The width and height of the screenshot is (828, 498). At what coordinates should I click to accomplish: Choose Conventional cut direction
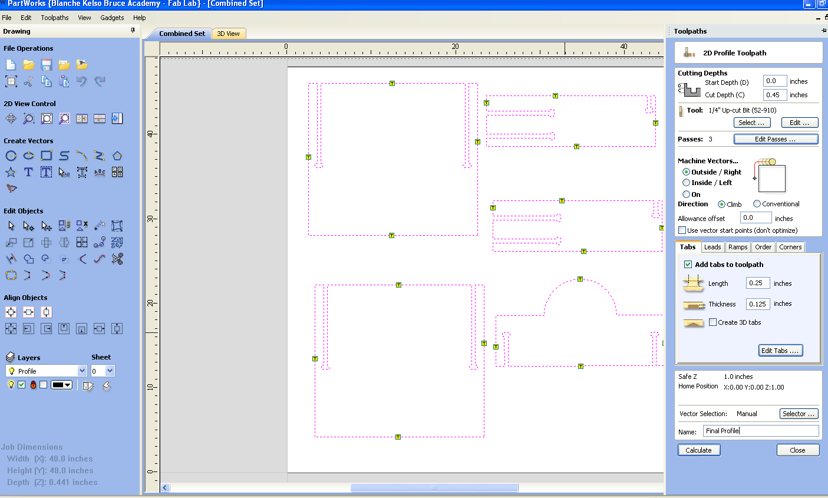click(x=757, y=204)
